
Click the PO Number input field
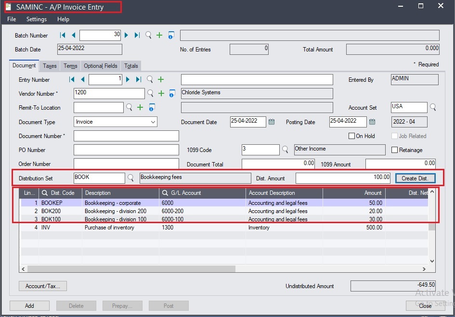126,150
